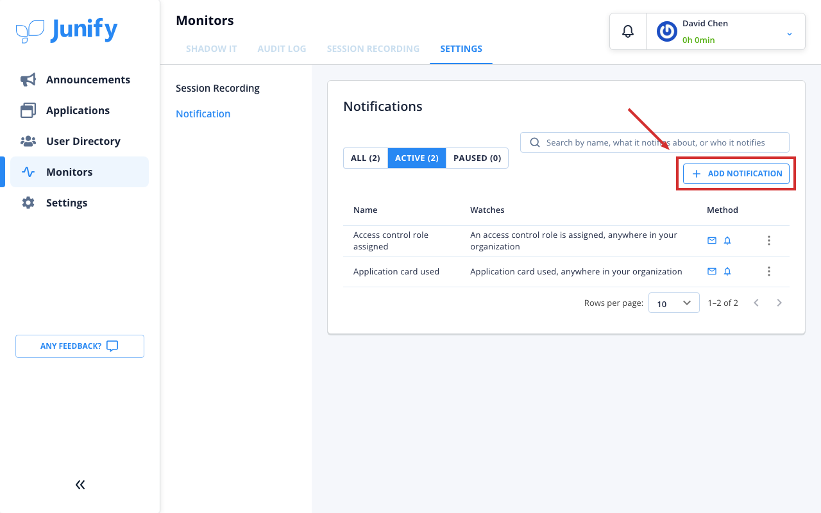Click the Method column header

pos(722,210)
